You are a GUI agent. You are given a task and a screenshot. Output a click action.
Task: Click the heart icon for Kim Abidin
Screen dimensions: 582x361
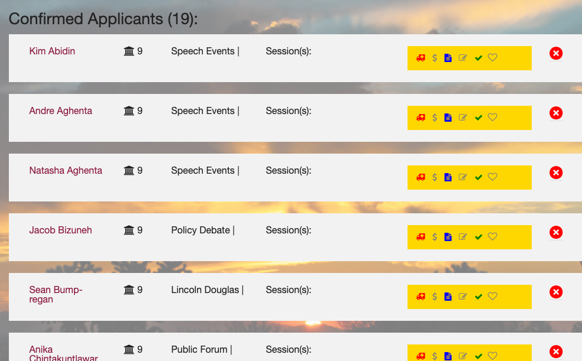(x=493, y=57)
